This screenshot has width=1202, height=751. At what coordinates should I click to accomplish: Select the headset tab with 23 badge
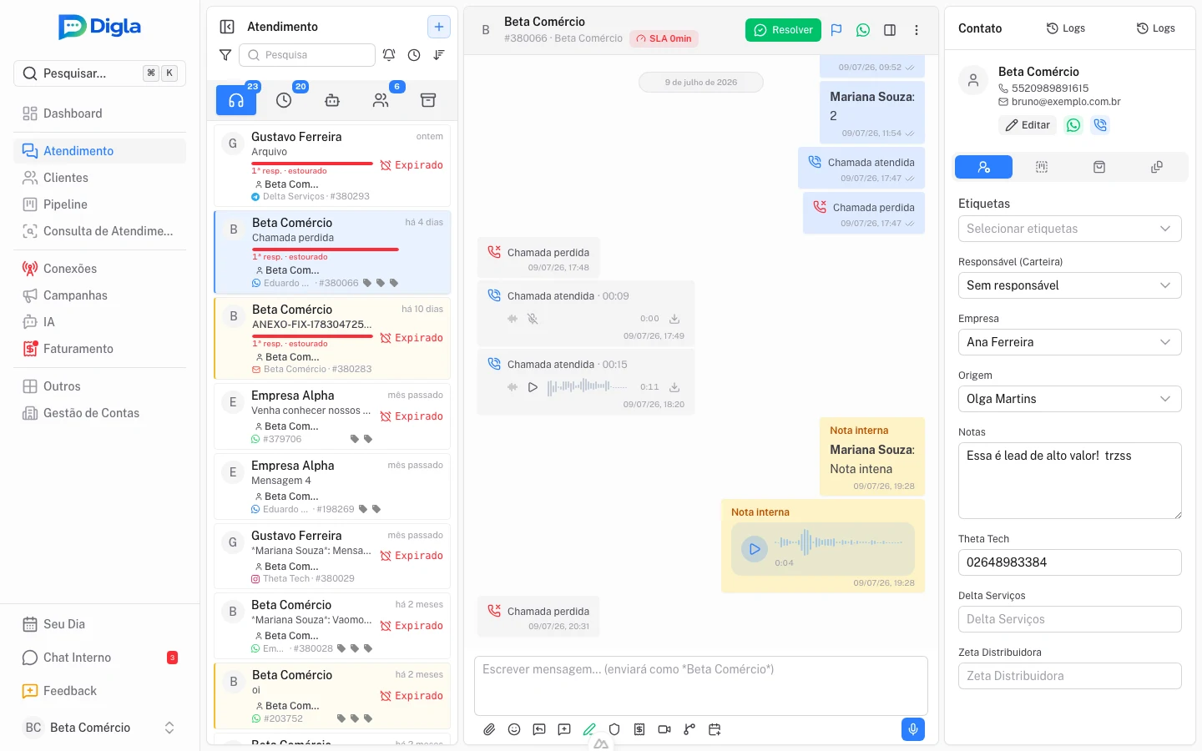[x=236, y=100]
